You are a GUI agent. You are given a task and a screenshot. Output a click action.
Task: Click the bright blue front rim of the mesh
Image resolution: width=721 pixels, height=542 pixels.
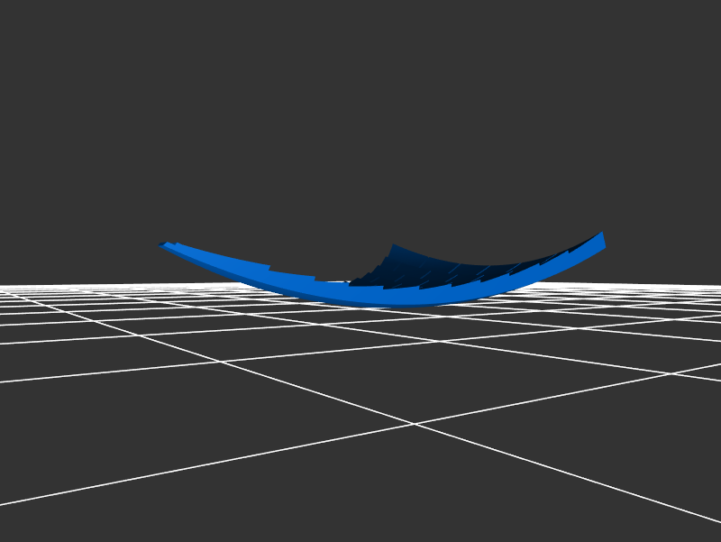[297, 285]
